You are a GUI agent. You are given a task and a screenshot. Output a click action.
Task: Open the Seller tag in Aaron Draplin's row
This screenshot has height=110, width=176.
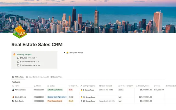click(121, 90)
